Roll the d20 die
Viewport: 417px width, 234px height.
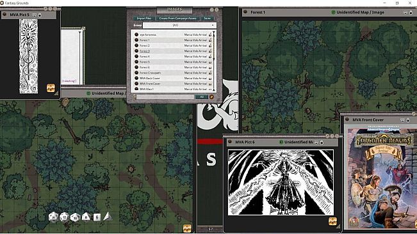tap(53, 217)
